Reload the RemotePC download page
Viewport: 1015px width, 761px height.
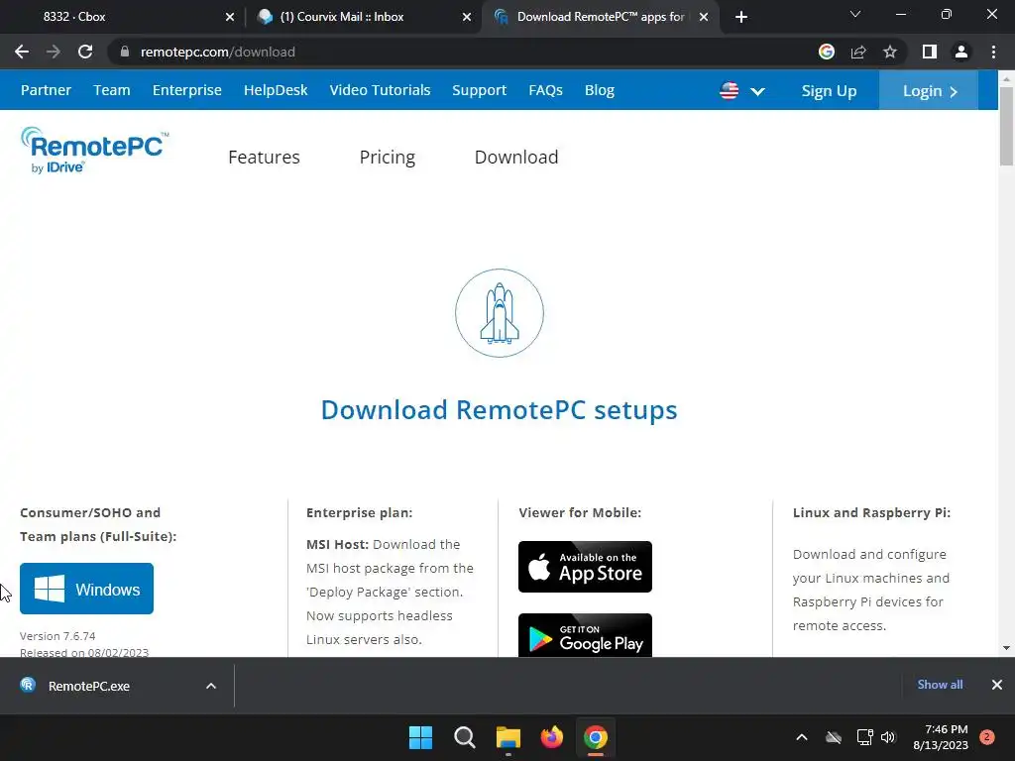coord(85,52)
